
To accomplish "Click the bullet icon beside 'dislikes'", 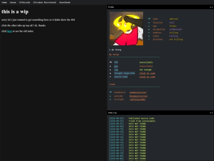I will pos(149,39).
